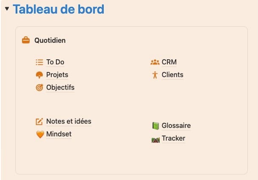The image size is (258, 180).
Task: Click the Projets icon
Action: coord(39,75)
